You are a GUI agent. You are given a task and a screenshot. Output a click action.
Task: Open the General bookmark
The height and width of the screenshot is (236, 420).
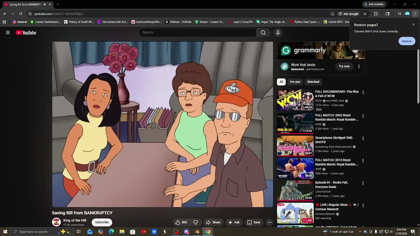click(x=20, y=22)
